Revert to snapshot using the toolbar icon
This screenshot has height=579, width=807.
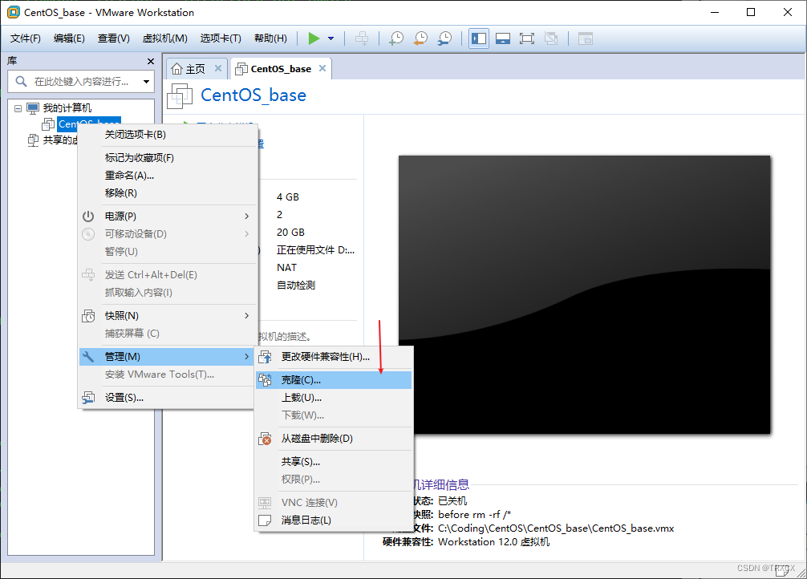tap(420, 38)
